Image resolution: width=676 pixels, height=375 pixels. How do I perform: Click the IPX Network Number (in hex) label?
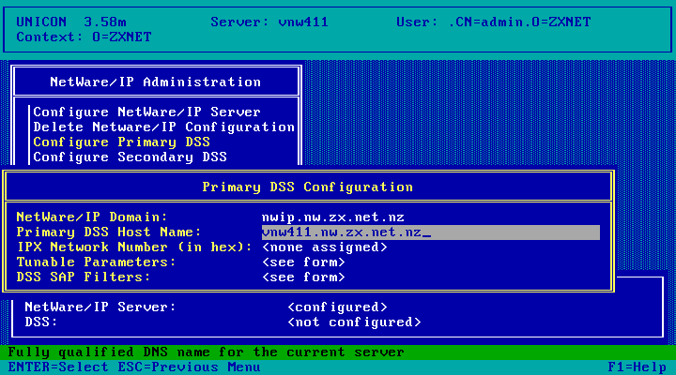(134, 247)
